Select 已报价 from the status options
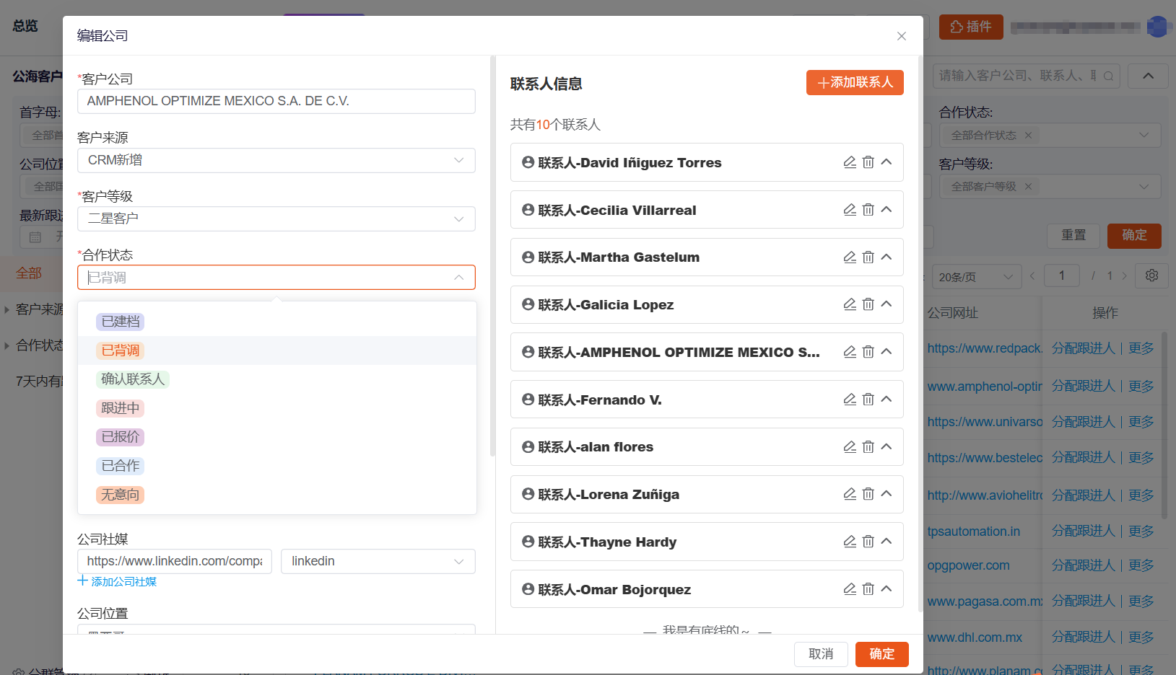The width and height of the screenshot is (1176, 675). point(120,436)
